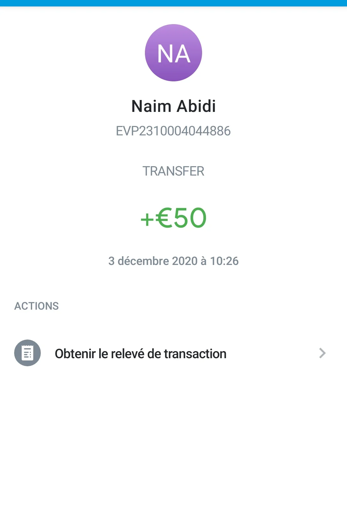Tap the empty white area below the action row
The height and width of the screenshot is (527, 347).
pyautogui.click(x=173, y=450)
